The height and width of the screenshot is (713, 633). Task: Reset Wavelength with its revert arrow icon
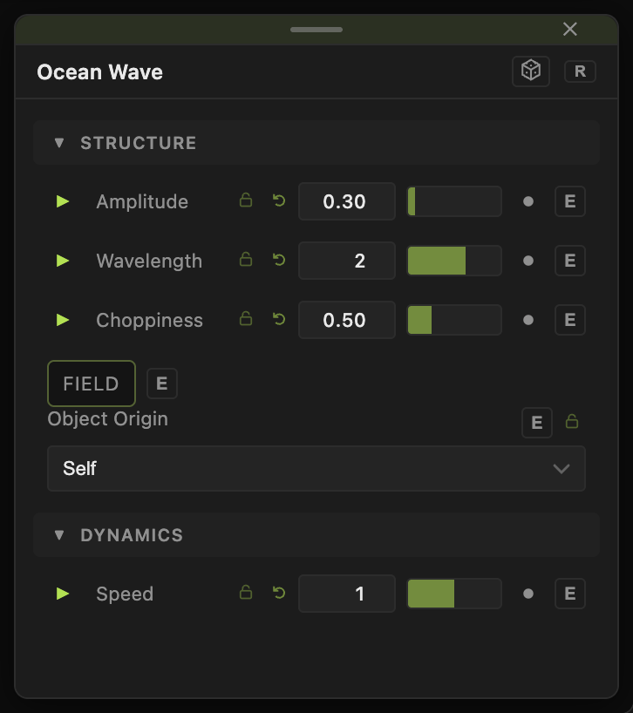(279, 260)
